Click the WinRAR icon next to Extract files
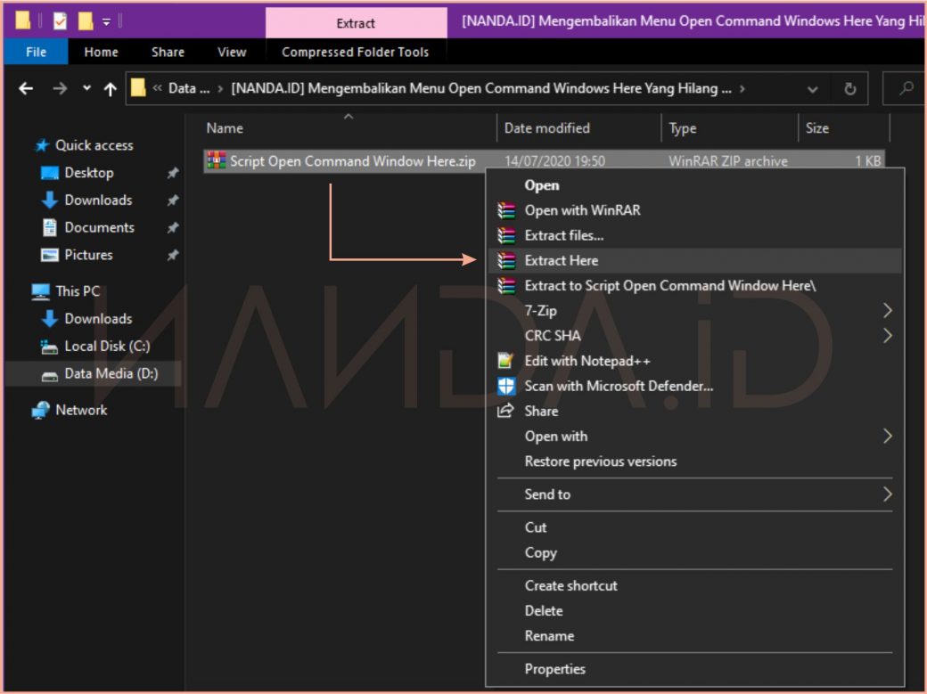 pyautogui.click(x=506, y=236)
